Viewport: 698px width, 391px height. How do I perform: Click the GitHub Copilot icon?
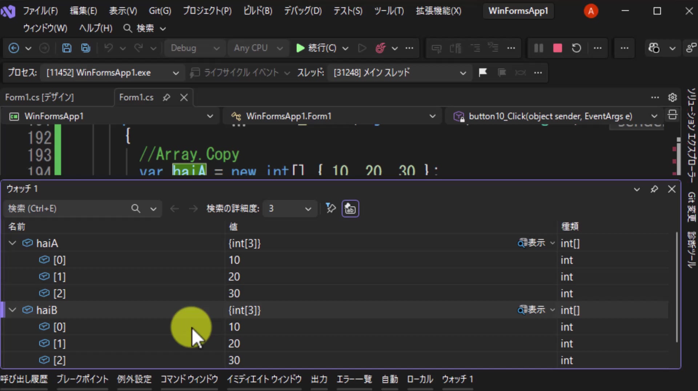click(x=654, y=48)
